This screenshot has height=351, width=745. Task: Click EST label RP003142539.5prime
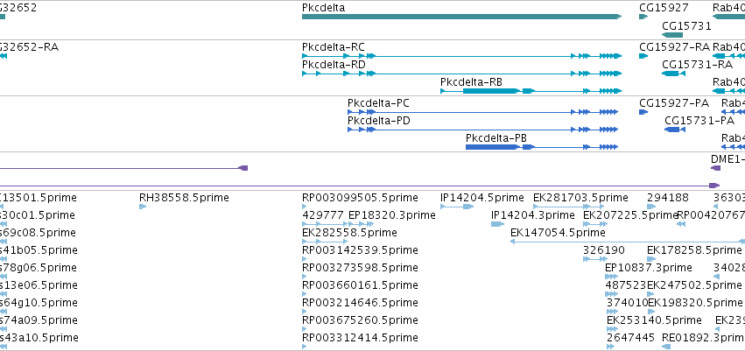360,249
